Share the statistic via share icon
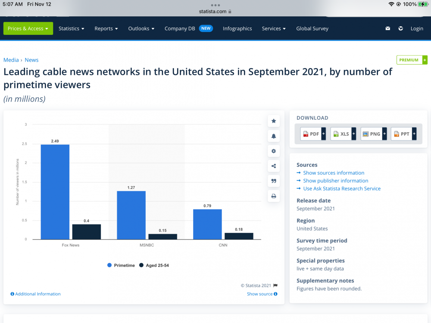 274,166
